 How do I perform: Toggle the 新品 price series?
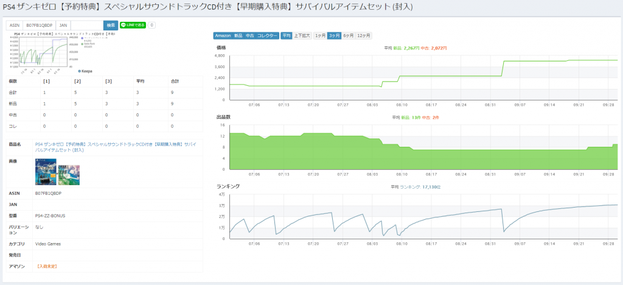point(238,36)
